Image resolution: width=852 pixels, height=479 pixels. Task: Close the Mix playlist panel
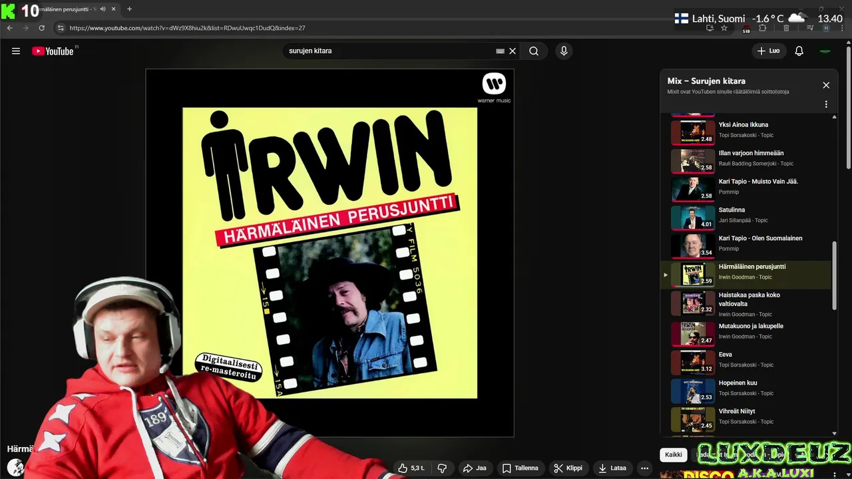tap(826, 85)
